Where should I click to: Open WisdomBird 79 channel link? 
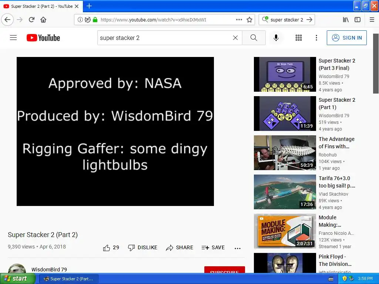(49, 270)
